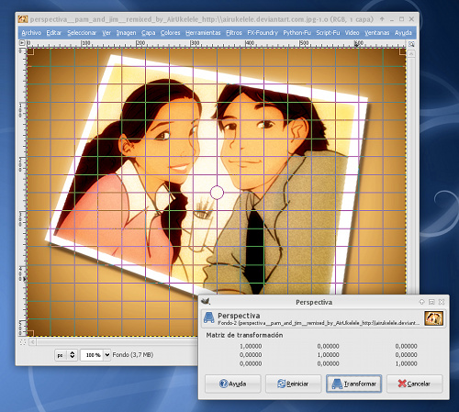
Task: Click the 100 % zoom input field
Action: click(93, 355)
